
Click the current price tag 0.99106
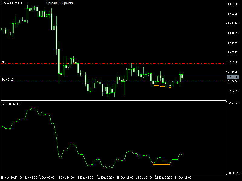tap(233, 77)
